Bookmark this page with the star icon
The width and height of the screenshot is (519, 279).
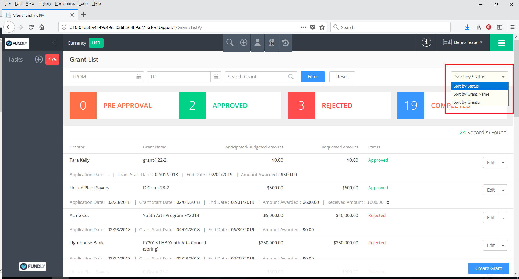tap(322, 27)
